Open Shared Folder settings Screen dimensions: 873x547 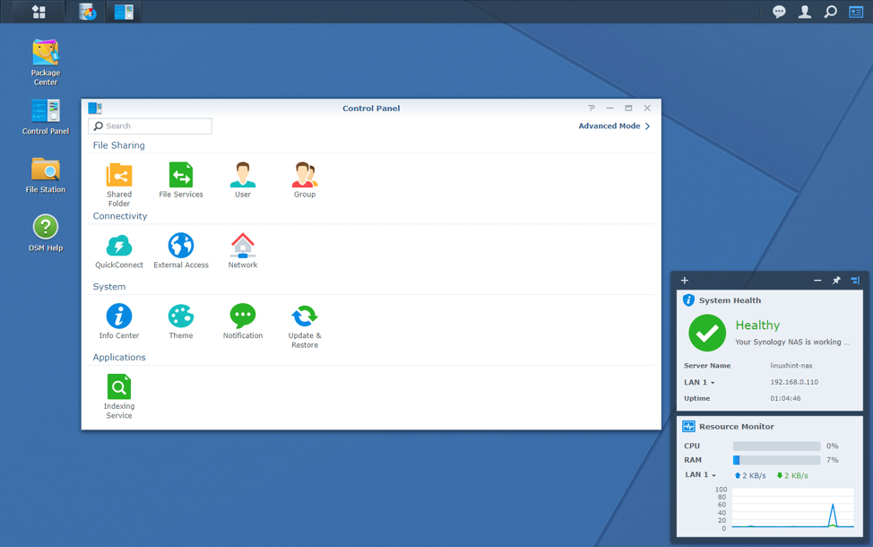click(119, 184)
